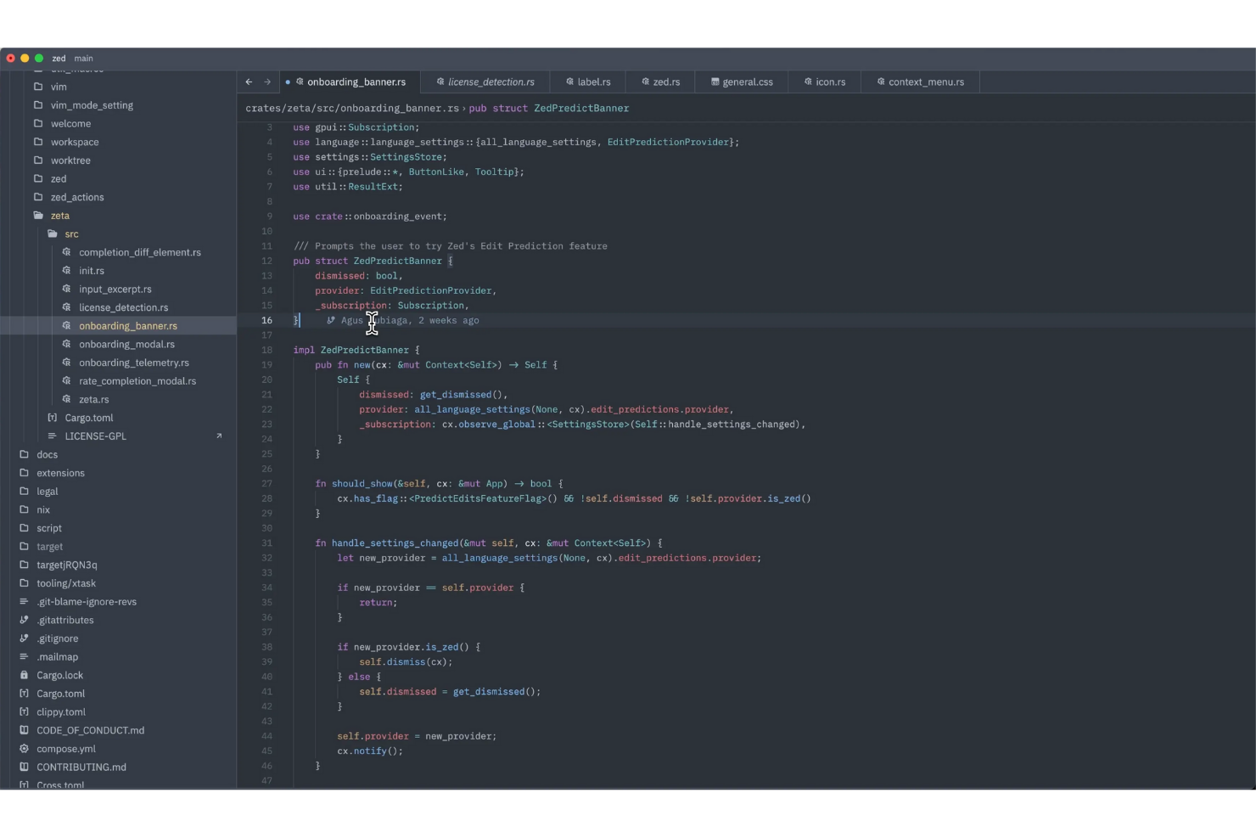This screenshot has width=1256, height=838.
Task: Click the gear icon next to compose.yml
Action: pos(24,749)
